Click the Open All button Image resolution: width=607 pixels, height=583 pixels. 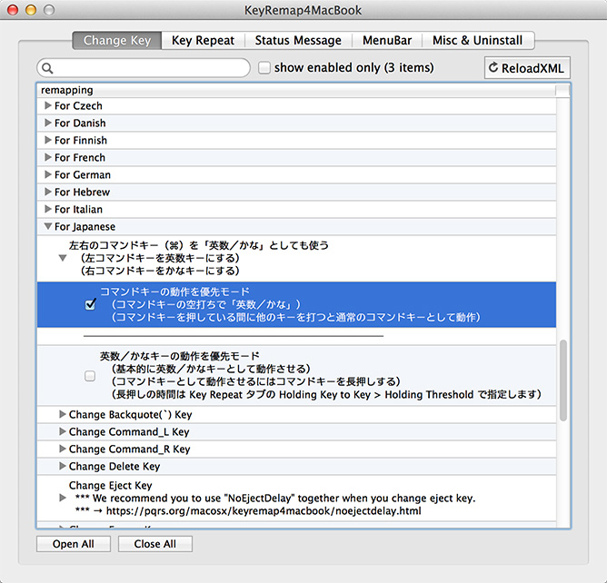tap(74, 544)
